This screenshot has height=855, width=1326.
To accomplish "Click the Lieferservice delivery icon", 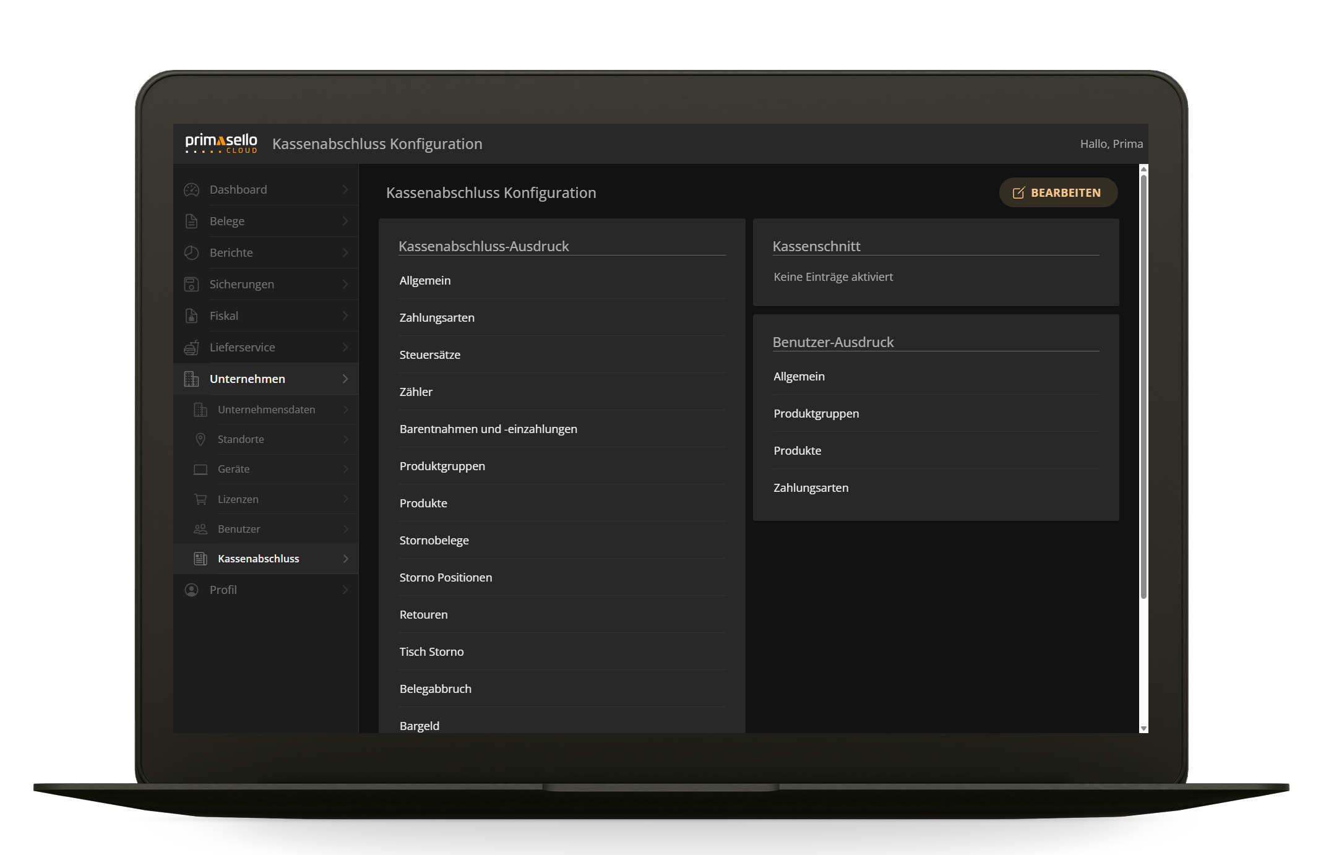I will tap(191, 347).
